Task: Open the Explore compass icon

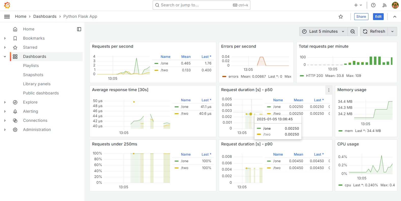Action: [15, 102]
